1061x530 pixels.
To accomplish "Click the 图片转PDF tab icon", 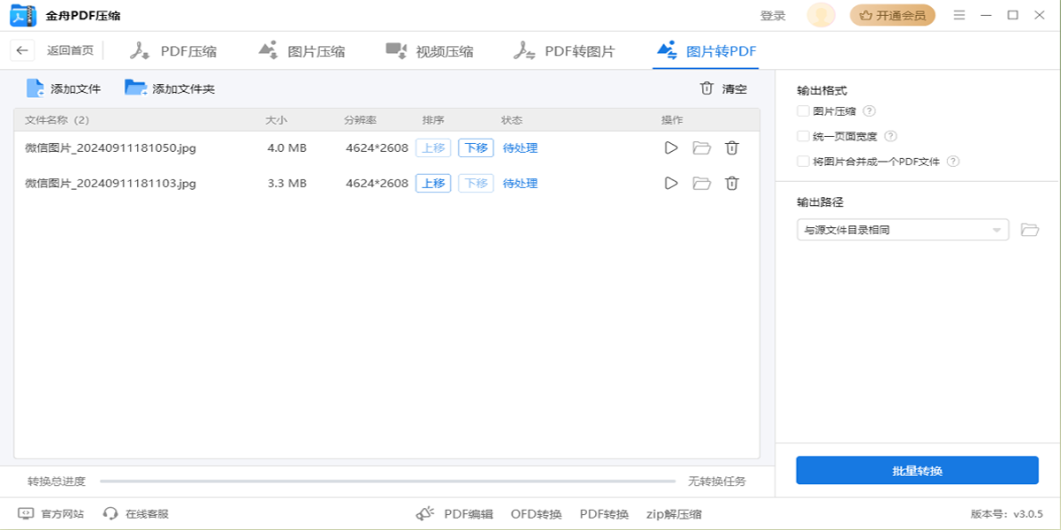I will [x=667, y=50].
